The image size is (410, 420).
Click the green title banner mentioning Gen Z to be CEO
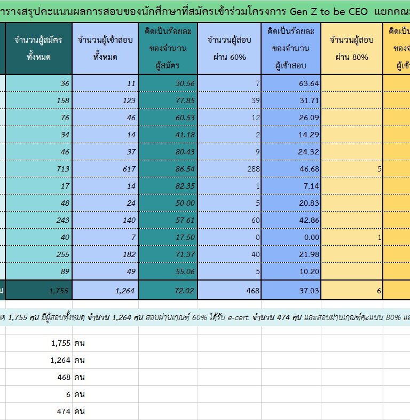point(205,11)
